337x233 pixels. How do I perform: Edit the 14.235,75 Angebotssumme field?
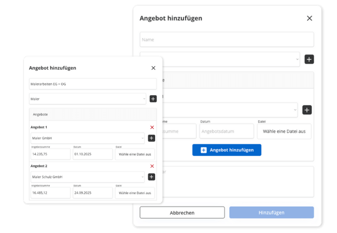coord(50,154)
